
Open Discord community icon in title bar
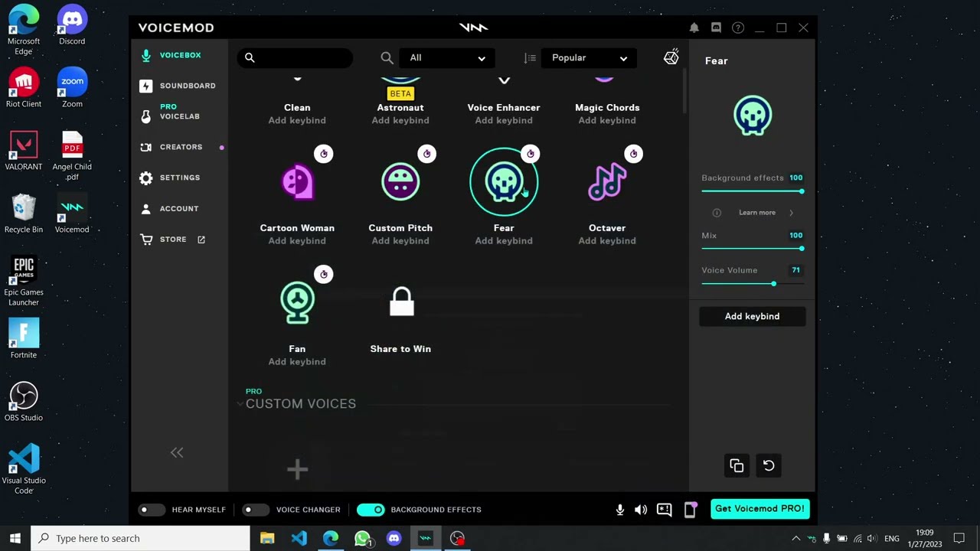pos(716,28)
